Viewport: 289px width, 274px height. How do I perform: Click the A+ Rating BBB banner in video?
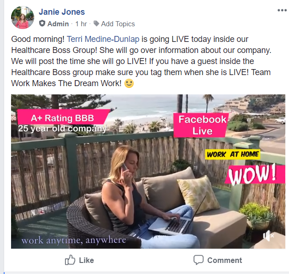[x=63, y=118]
